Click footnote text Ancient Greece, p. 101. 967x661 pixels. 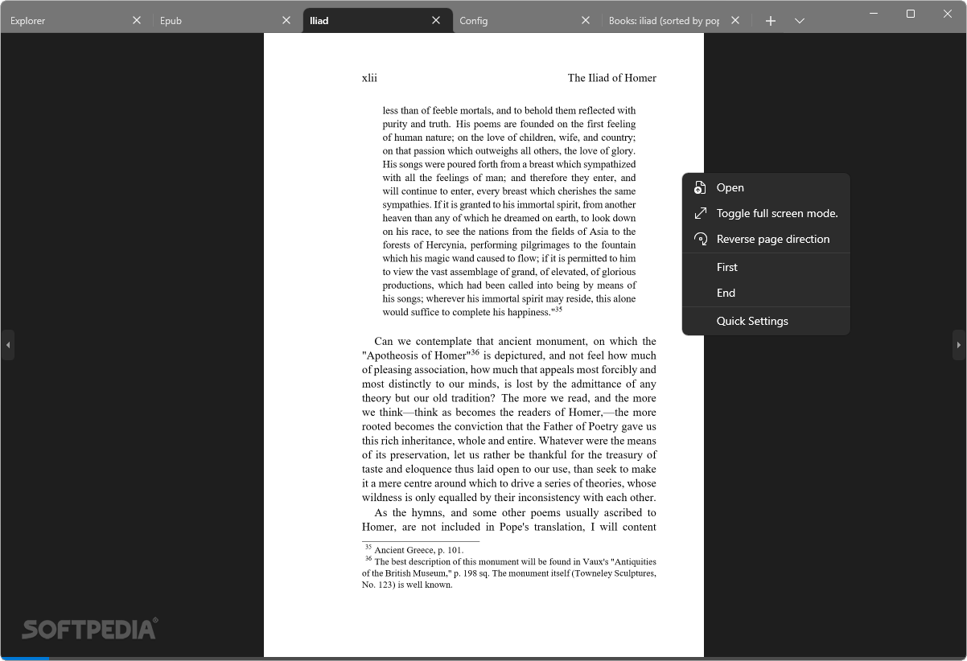point(419,550)
